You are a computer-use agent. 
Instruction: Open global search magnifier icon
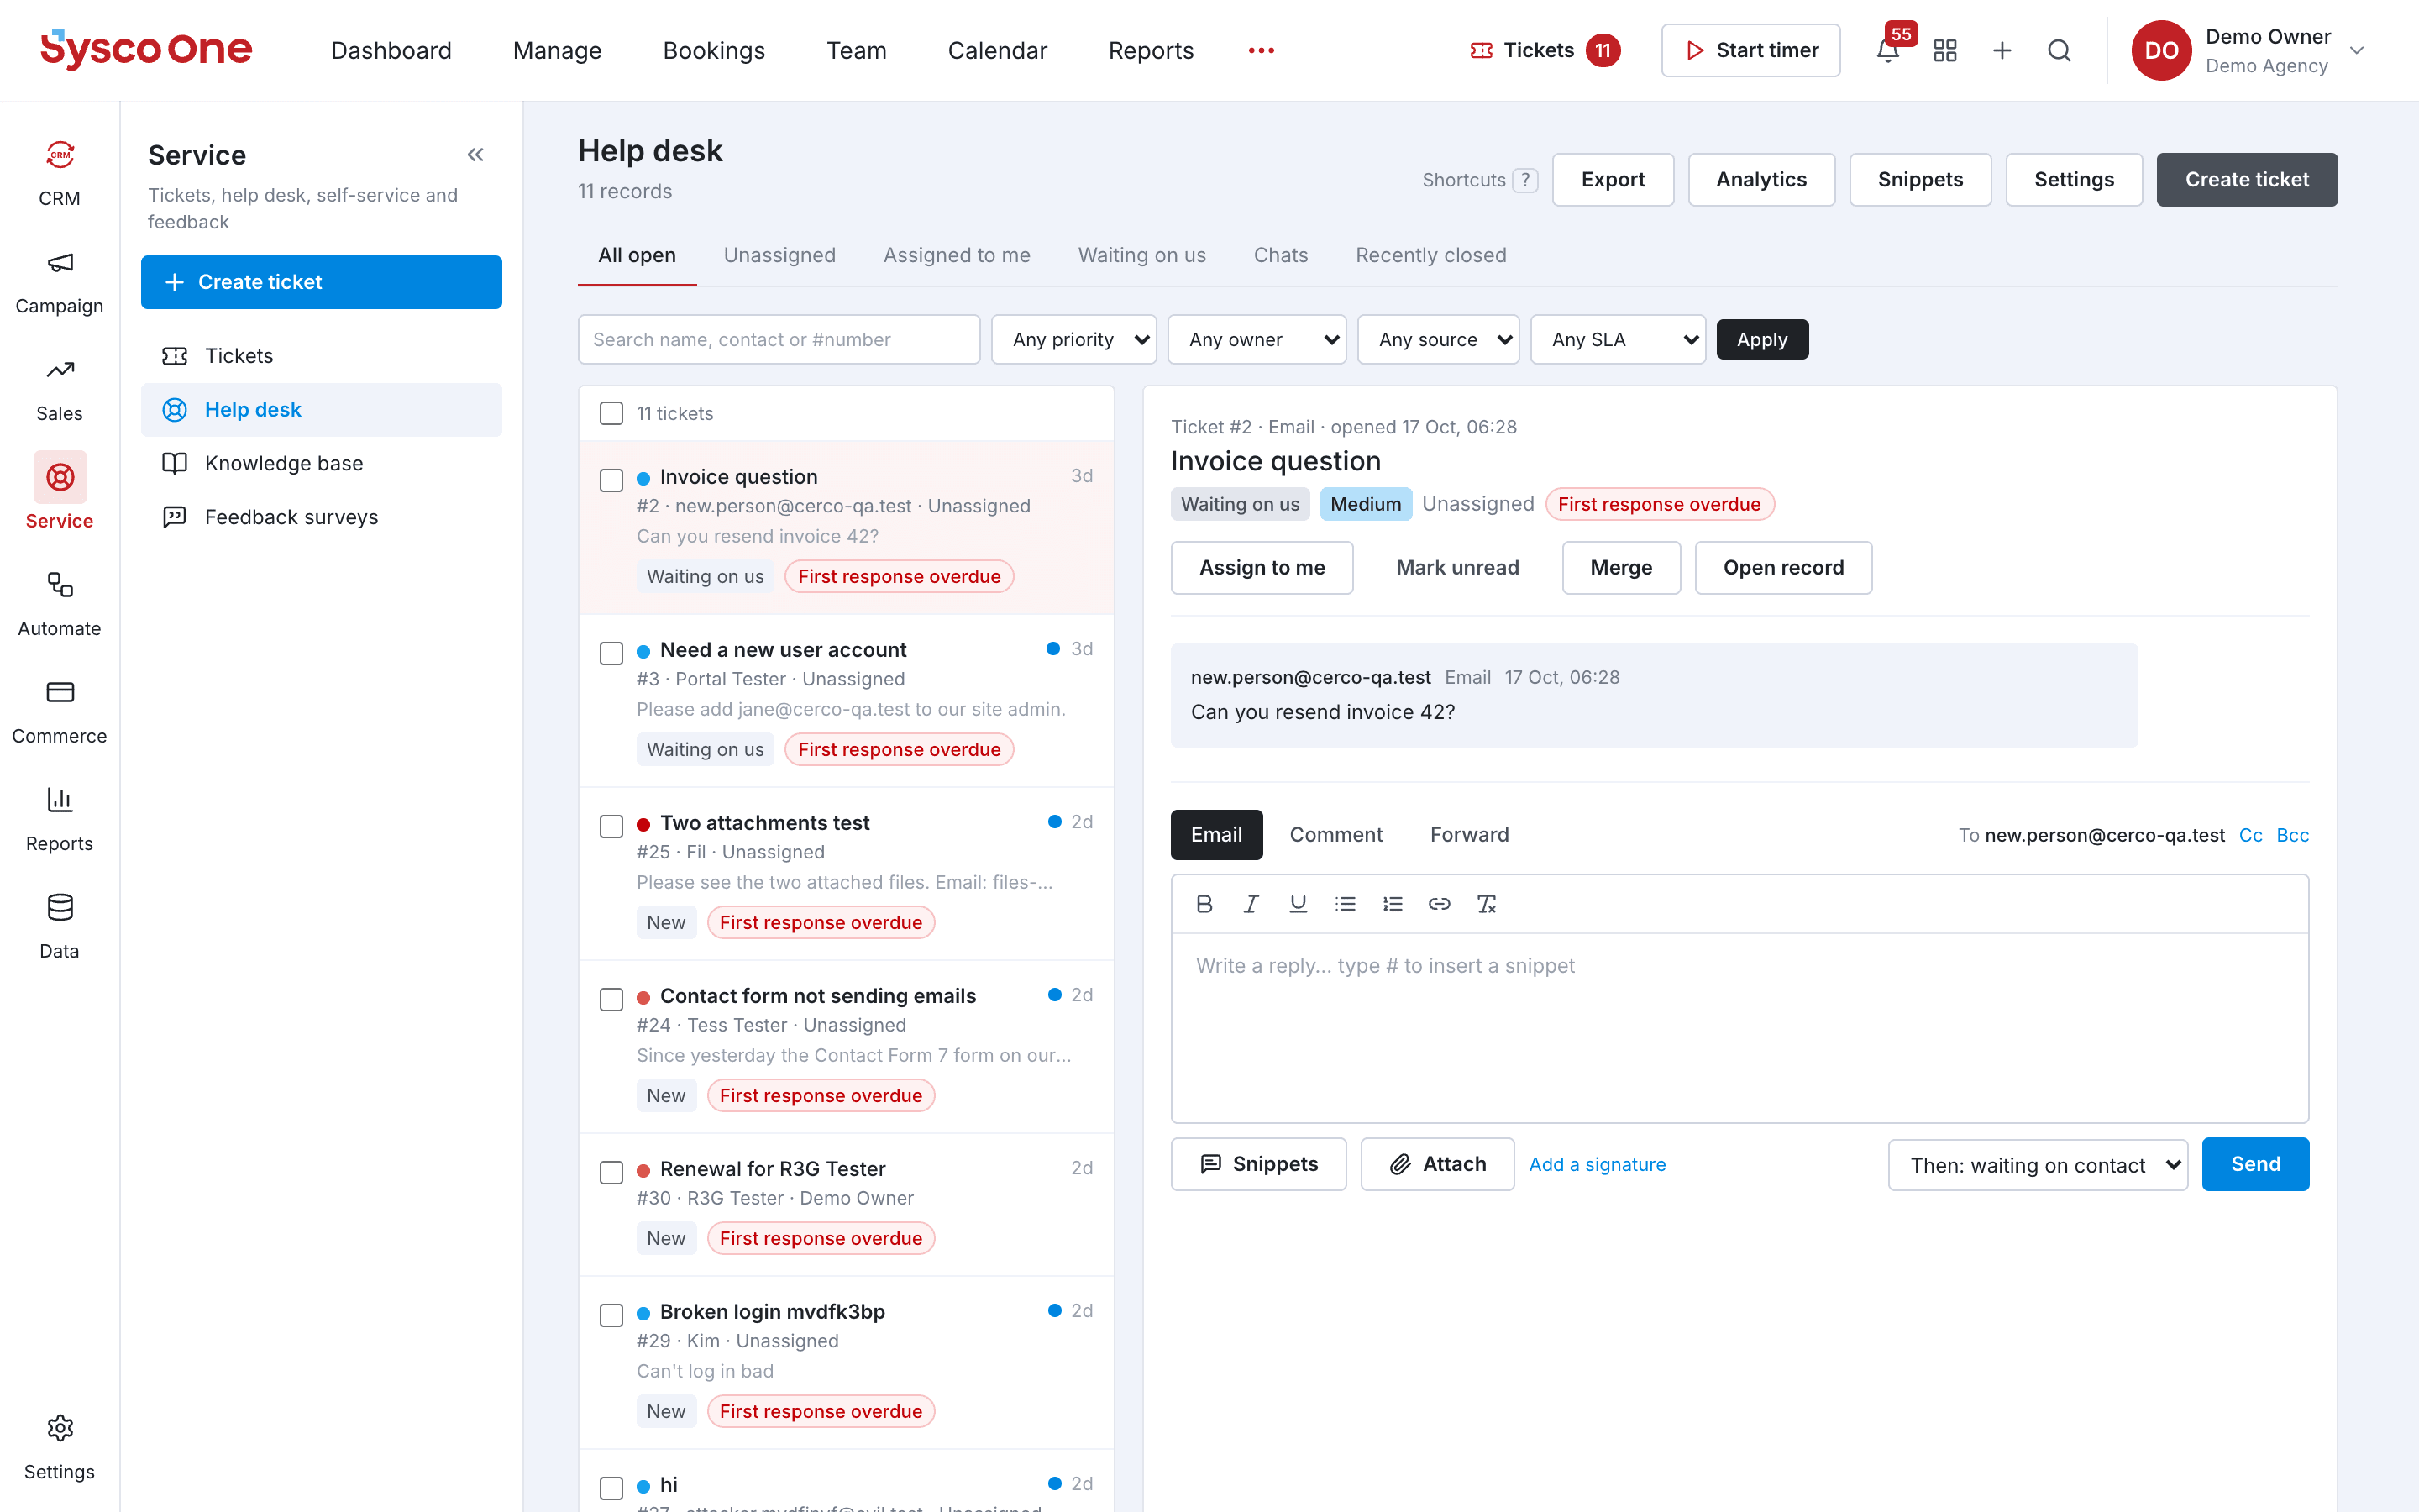(2060, 50)
